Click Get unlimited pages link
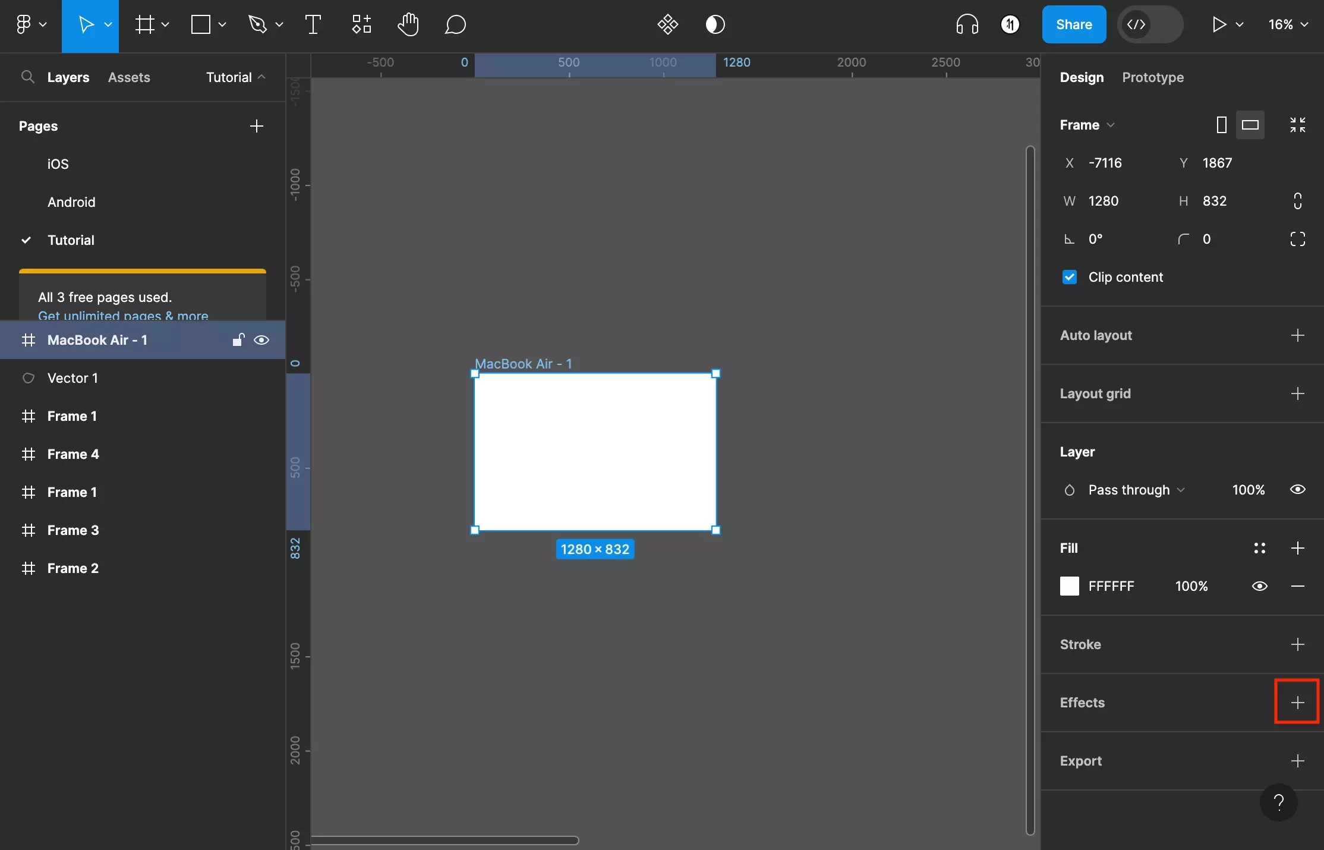1324x850 pixels. click(x=122, y=314)
